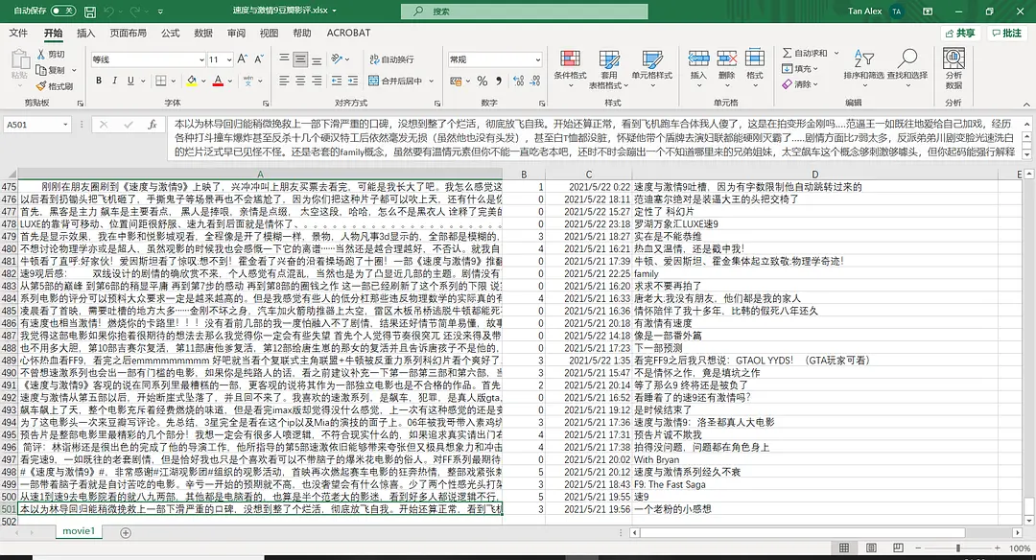Screen dimensions: 1036x560
Task: Click the Save disk icon in title bar
Action: coord(90,12)
